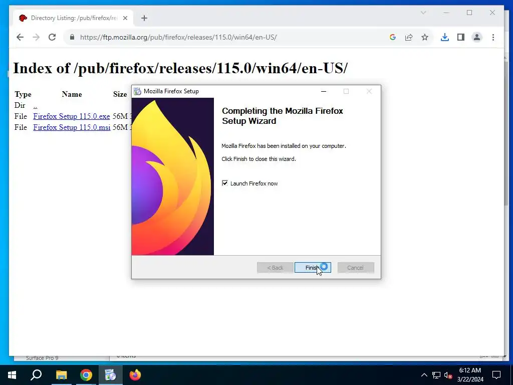
Task: Launch Firefox from the taskbar
Action: pos(135,375)
